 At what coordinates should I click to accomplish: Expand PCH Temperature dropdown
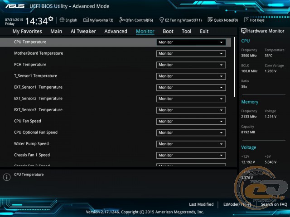click(x=191, y=65)
